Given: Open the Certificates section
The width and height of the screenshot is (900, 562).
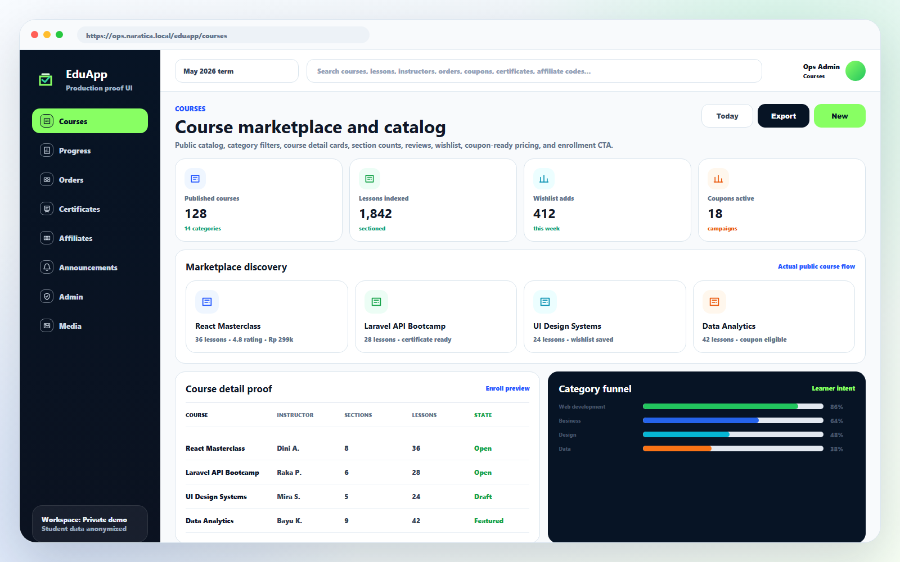Looking at the screenshot, I should [90, 209].
